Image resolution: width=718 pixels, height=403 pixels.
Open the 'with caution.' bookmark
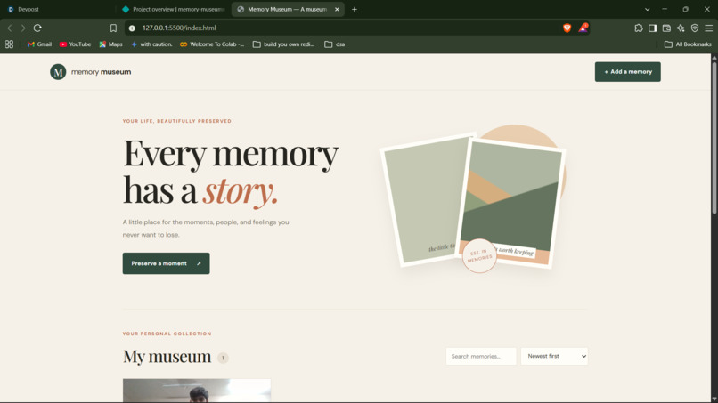click(x=151, y=44)
